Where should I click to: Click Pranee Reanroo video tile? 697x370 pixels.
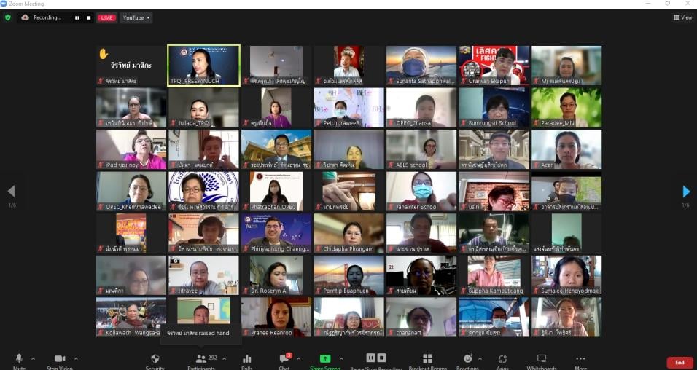(276, 317)
